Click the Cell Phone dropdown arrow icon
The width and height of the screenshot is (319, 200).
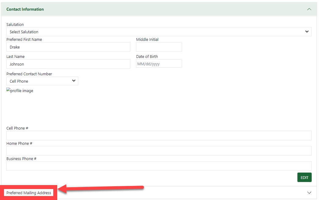coord(73,81)
